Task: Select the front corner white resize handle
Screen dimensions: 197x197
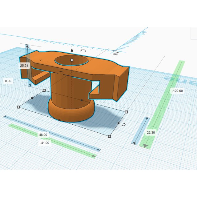Action: coord(110,136)
